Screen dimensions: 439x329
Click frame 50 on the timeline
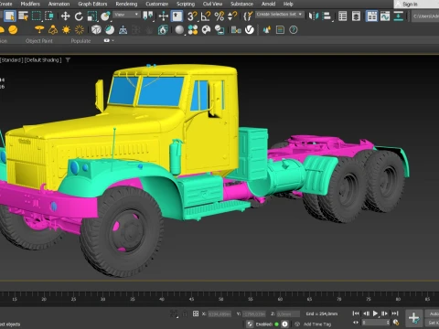(x=220, y=299)
